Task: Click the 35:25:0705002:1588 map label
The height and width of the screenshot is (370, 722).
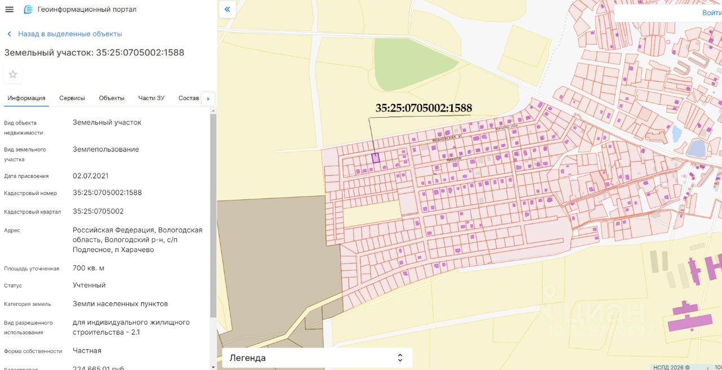Action: click(424, 108)
